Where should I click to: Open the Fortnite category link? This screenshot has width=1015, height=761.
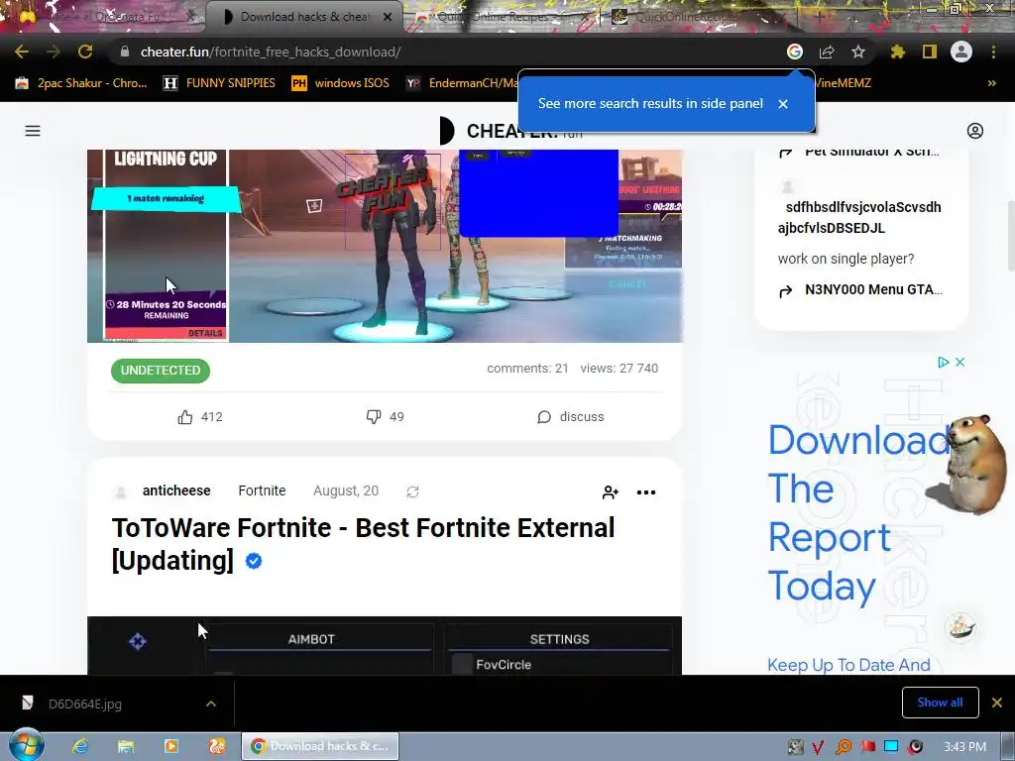(x=262, y=490)
